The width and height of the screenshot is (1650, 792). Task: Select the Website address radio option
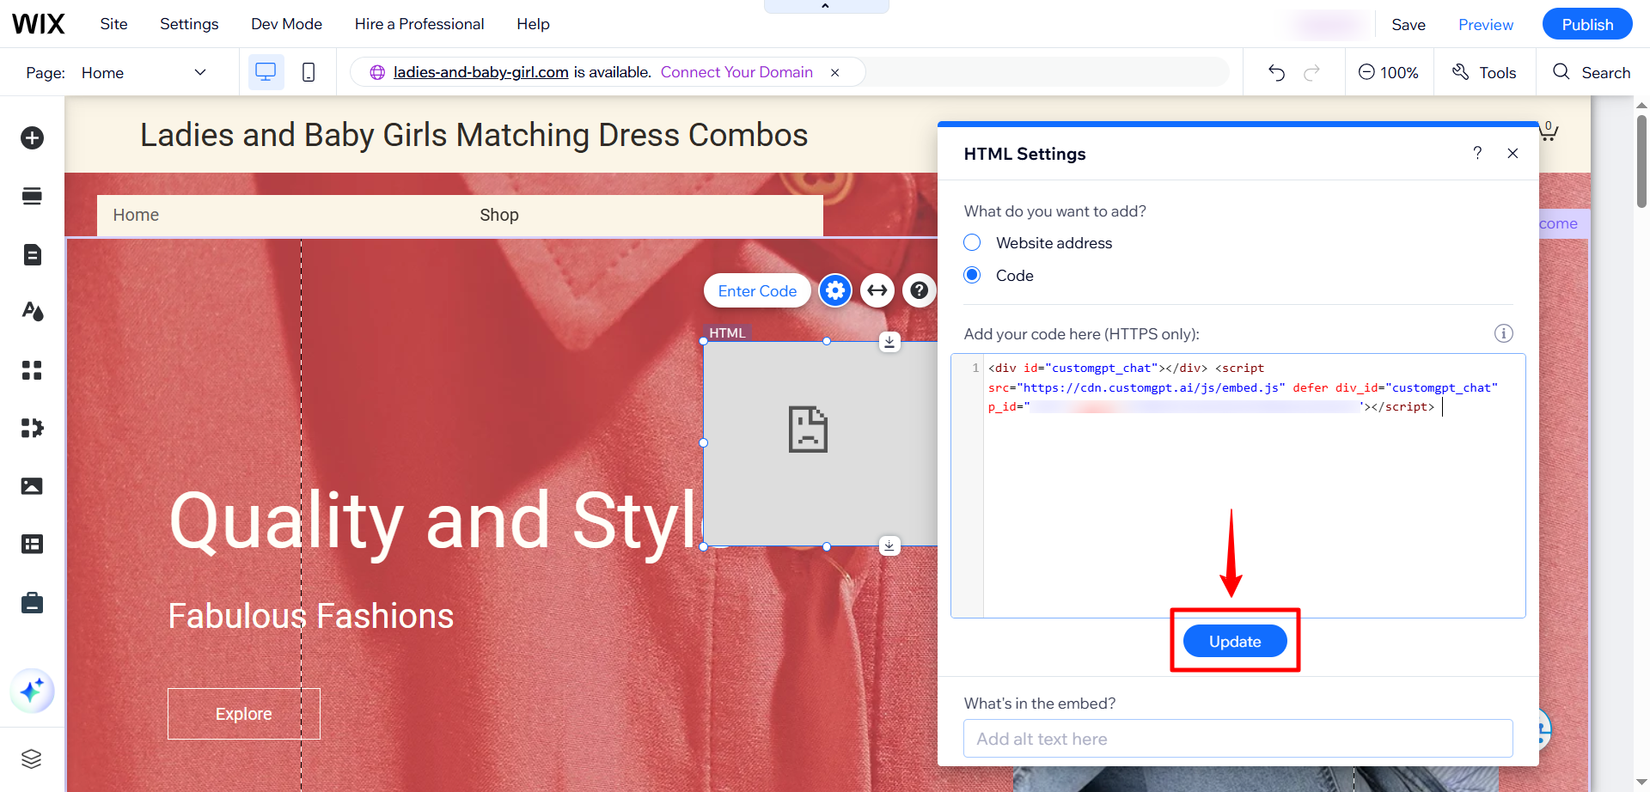click(972, 242)
